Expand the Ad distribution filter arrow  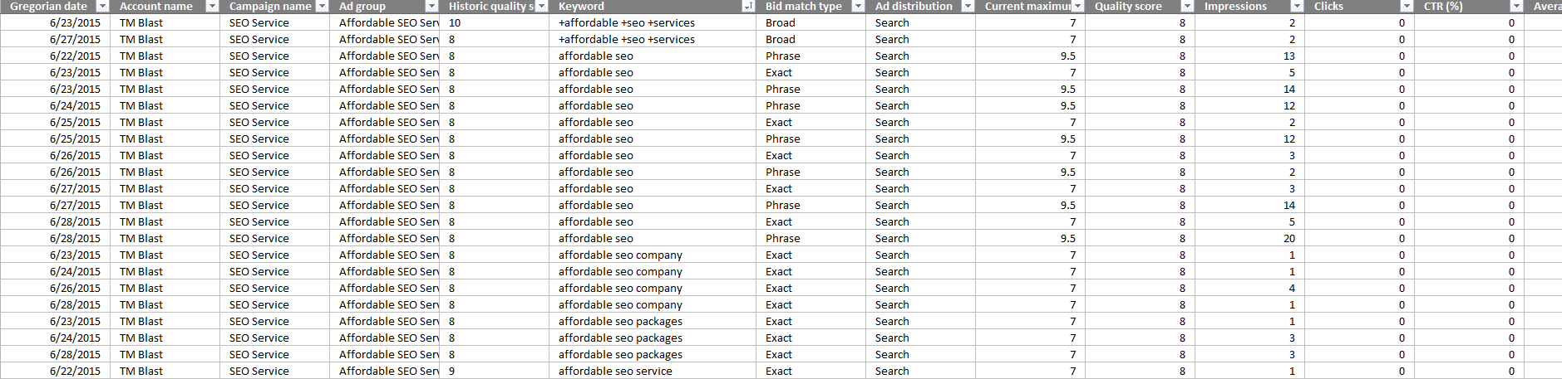(x=968, y=6)
